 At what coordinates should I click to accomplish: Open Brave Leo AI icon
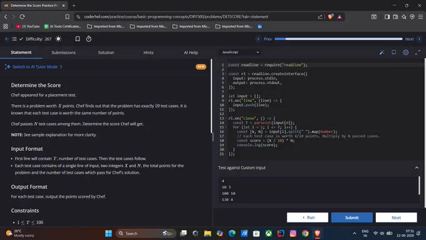(x=403, y=17)
